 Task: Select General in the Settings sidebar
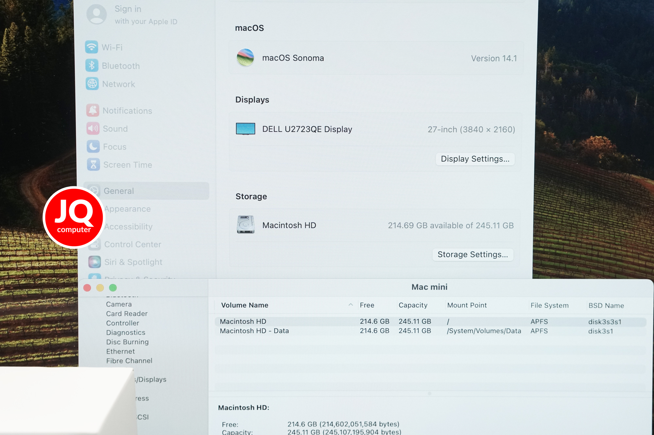(146, 191)
